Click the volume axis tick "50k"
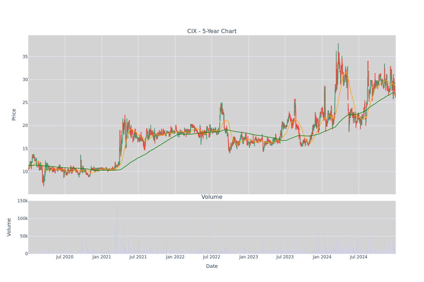 pyautogui.click(x=24, y=236)
